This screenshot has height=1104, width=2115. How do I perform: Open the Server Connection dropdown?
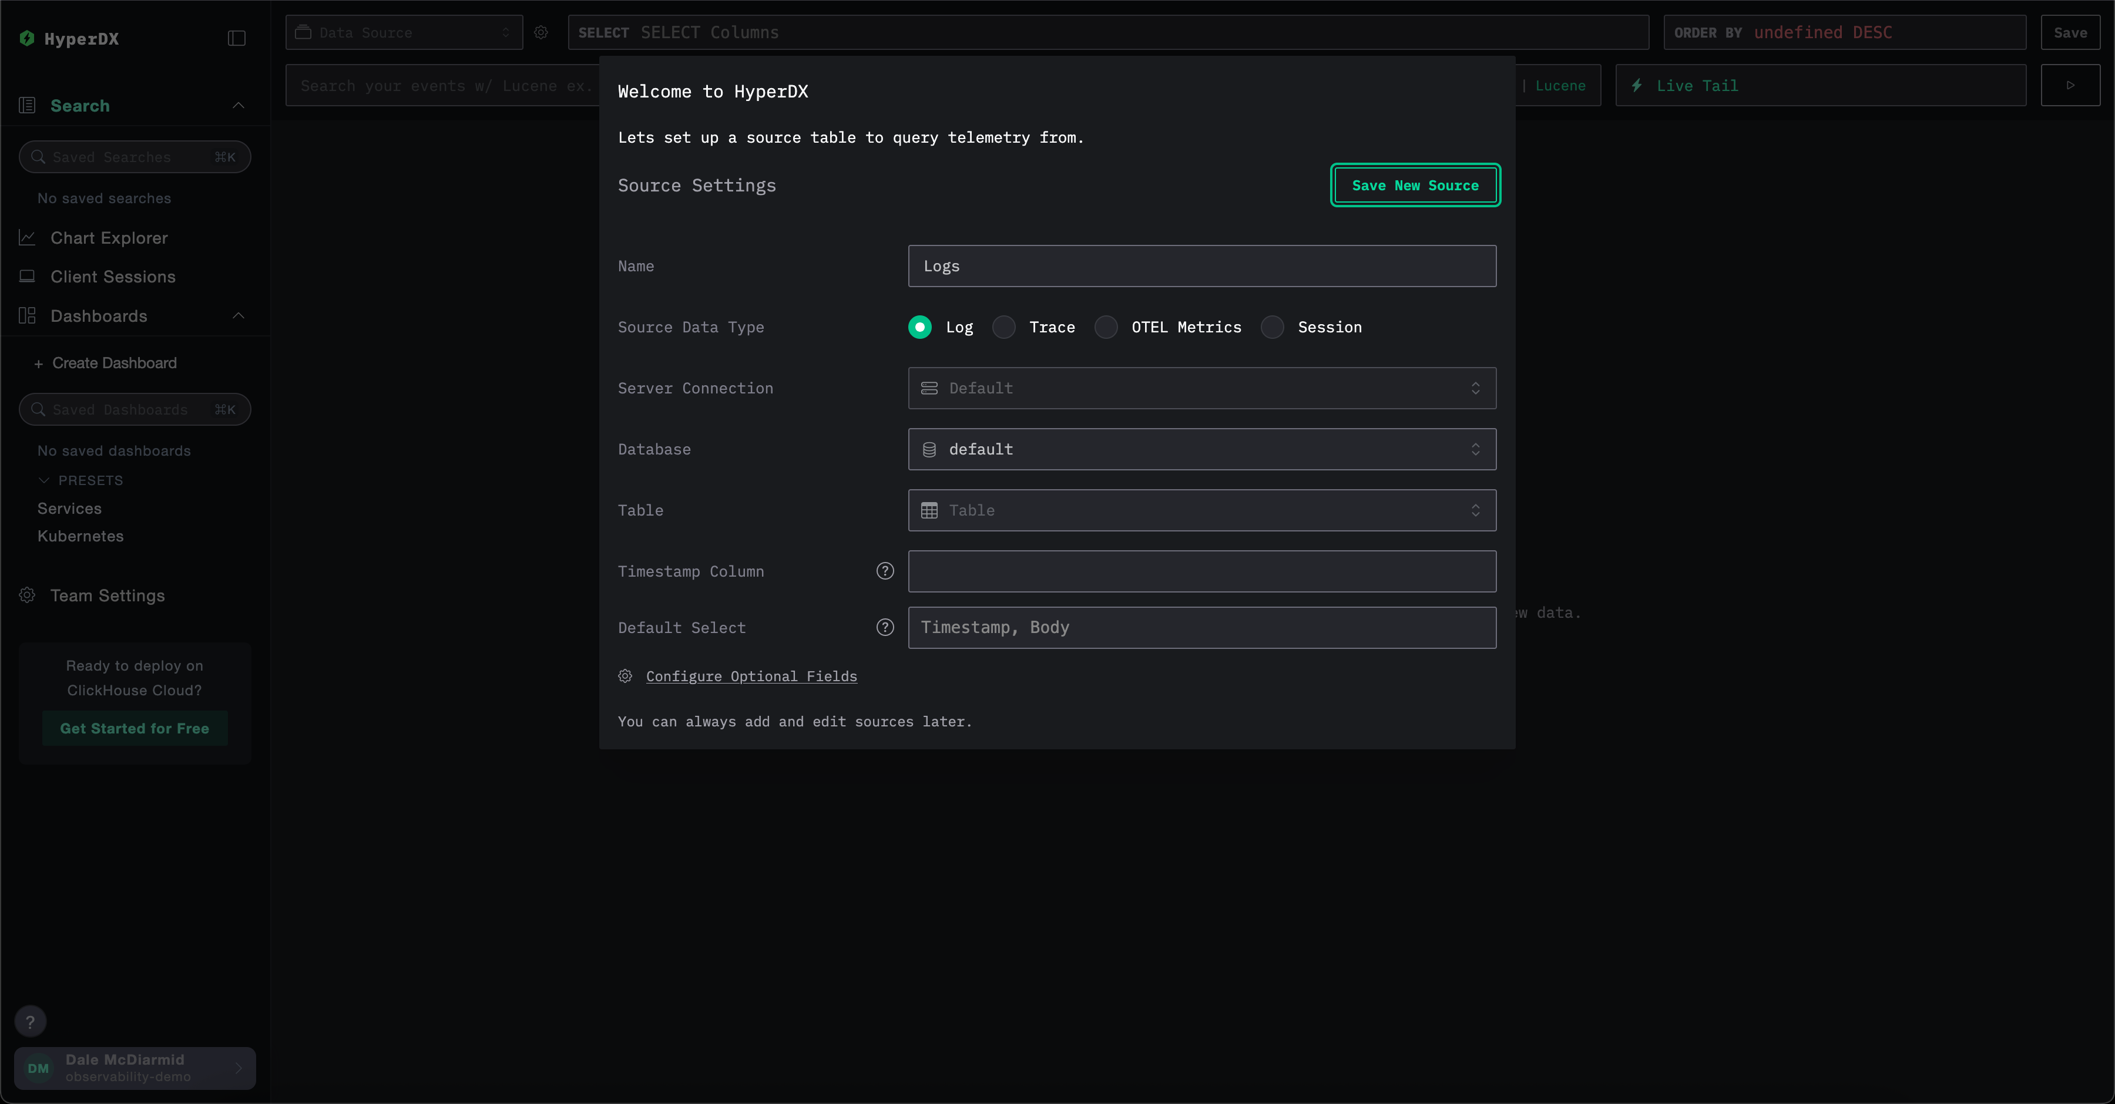click(x=1201, y=388)
